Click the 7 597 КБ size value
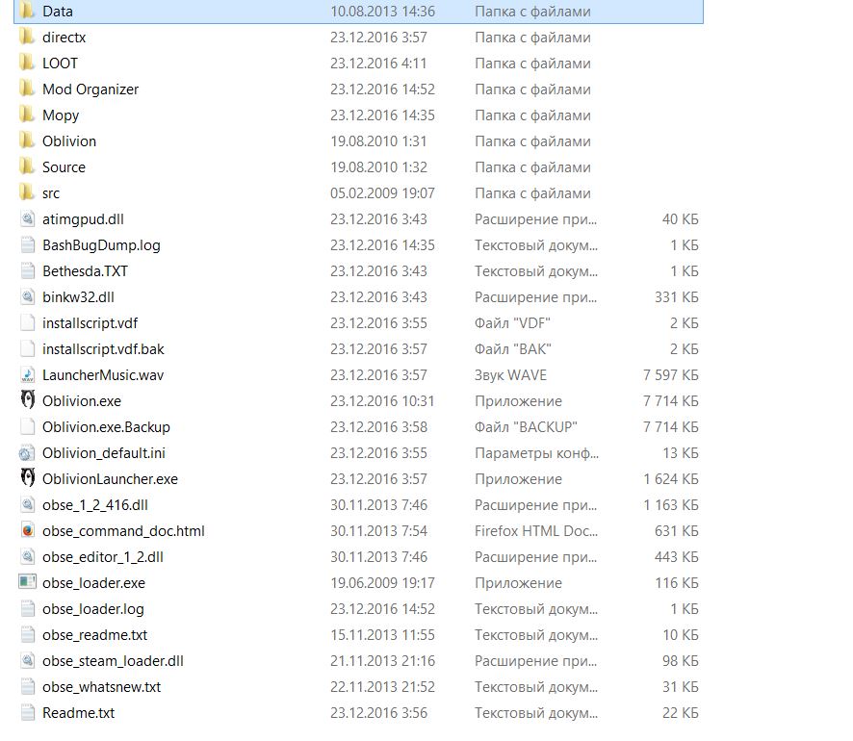Image resolution: width=853 pixels, height=741 pixels. (x=671, y=375)
